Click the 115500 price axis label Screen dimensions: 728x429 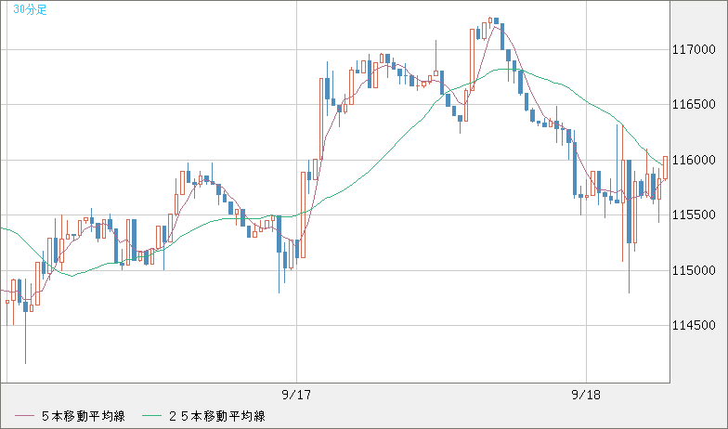(x=694, y=215)
